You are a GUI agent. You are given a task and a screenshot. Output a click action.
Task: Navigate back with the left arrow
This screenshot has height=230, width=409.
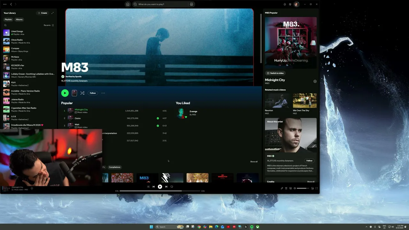pyautogui.click(x=11, y=4)
